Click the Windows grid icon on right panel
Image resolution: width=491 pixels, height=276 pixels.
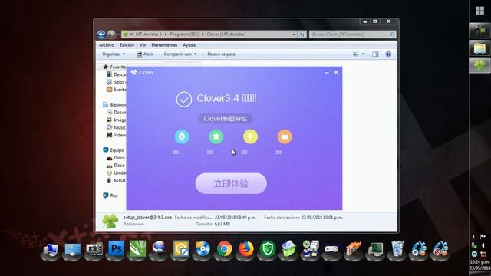pyautogui.click(x=479, y=11)
